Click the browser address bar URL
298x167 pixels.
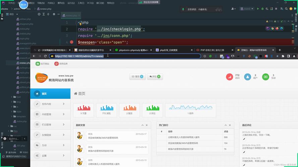79,56
